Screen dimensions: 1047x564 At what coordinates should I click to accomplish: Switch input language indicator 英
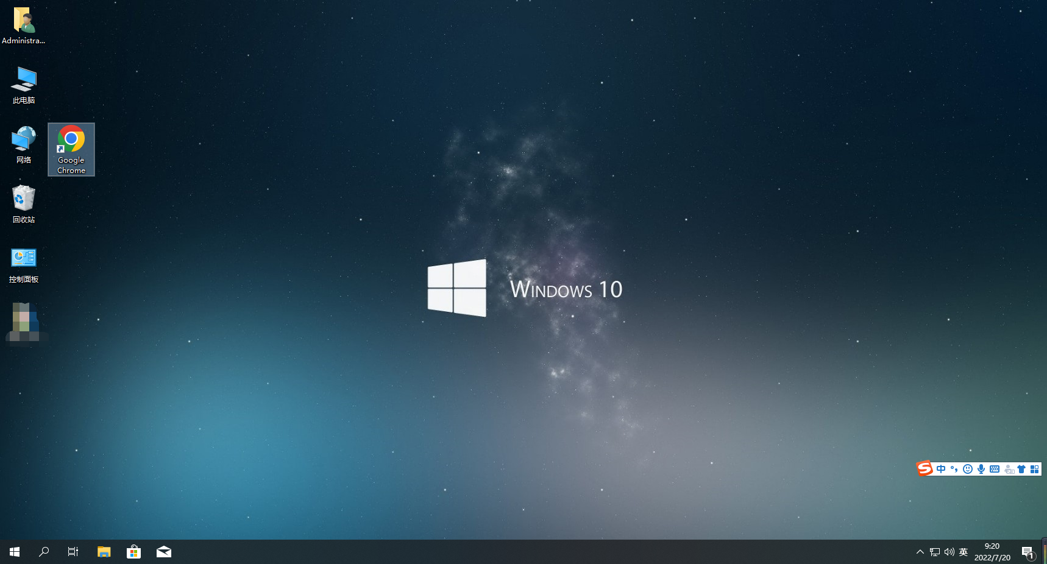pos(964,552)
